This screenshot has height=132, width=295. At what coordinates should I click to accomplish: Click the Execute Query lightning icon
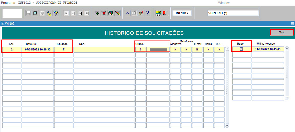(56, 13)
